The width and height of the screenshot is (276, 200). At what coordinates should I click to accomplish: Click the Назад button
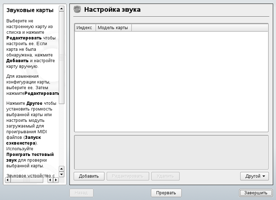(x=81, y=193)
